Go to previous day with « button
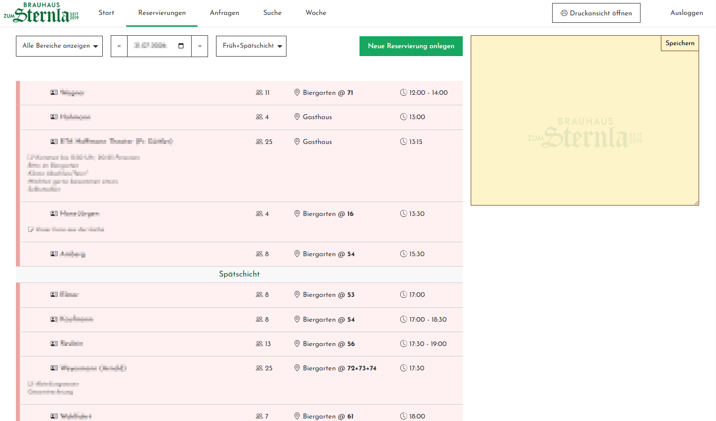716x421 pixels. [x=119, y=46]
